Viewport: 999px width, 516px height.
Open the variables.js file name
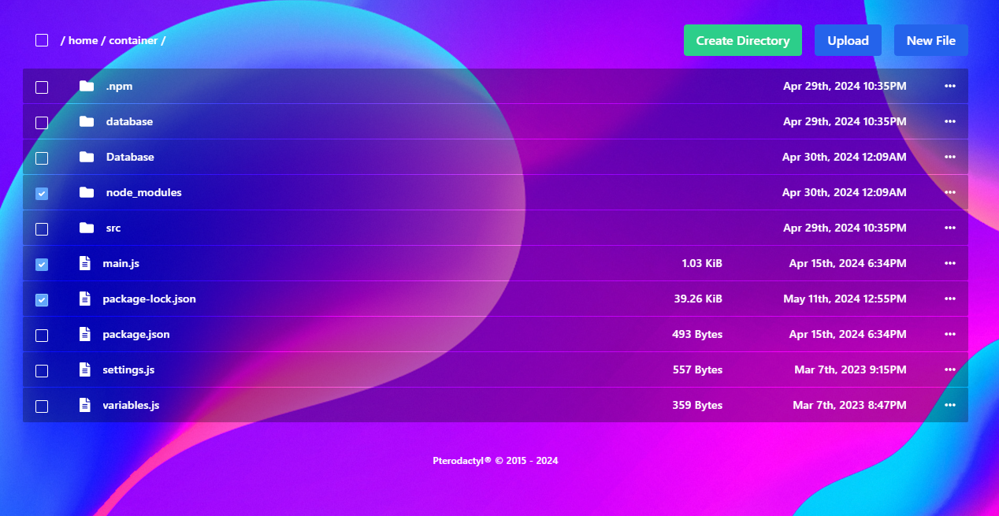click(131, 405)
